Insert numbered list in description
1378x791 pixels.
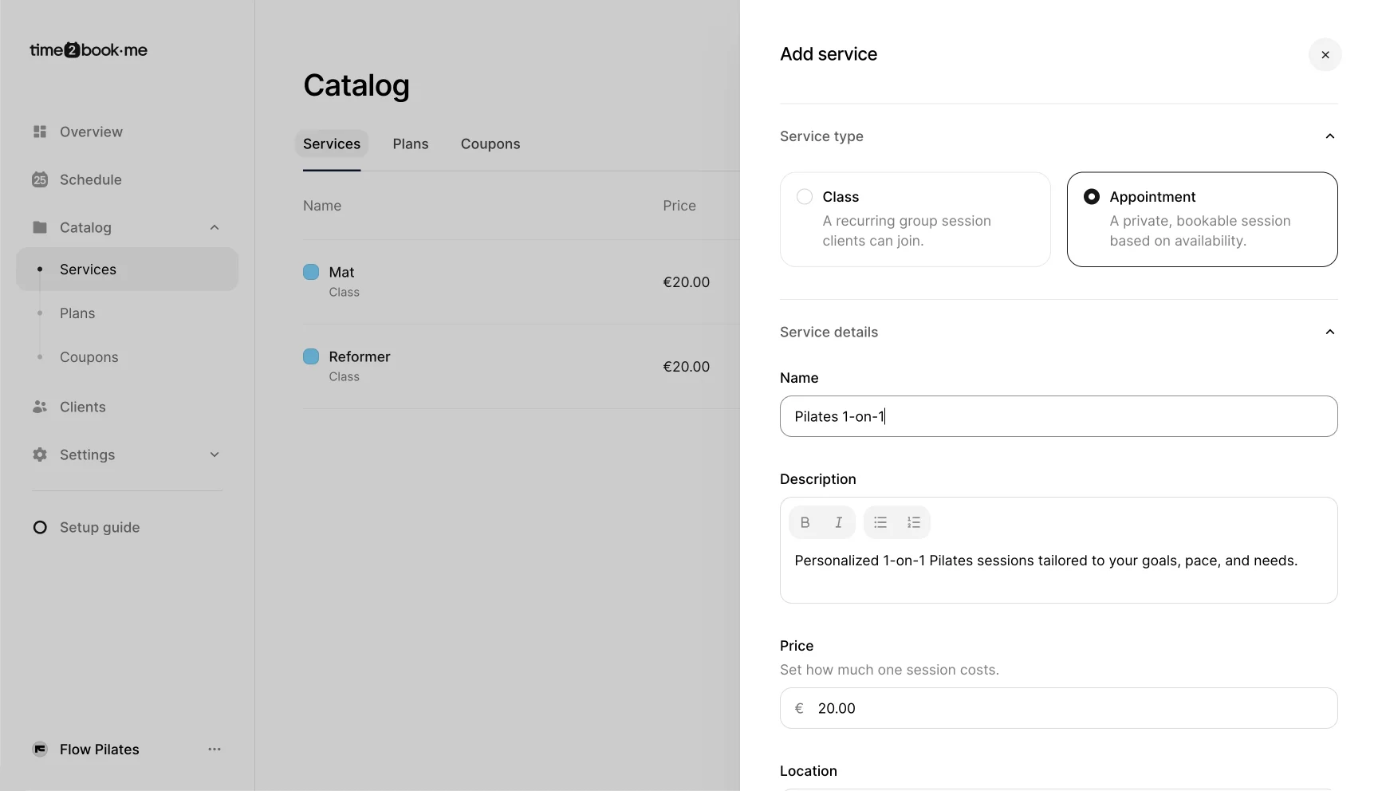[914, 522]
